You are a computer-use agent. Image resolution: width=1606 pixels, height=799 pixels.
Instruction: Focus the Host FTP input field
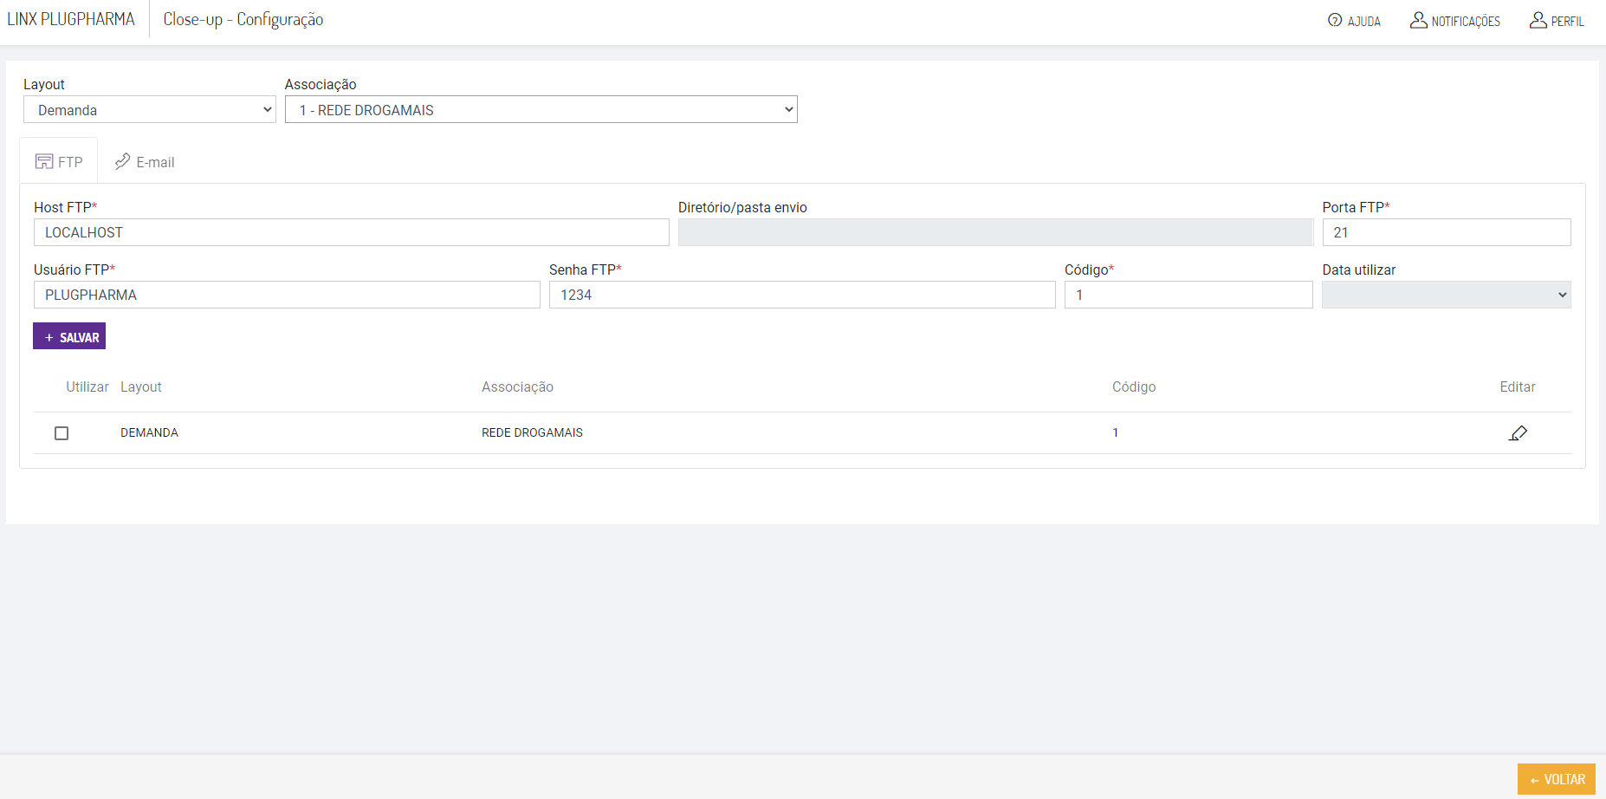[x=351, y=232]
